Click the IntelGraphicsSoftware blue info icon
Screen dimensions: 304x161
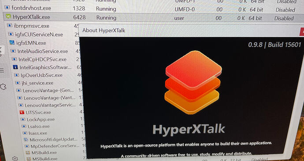coord(15,67)
